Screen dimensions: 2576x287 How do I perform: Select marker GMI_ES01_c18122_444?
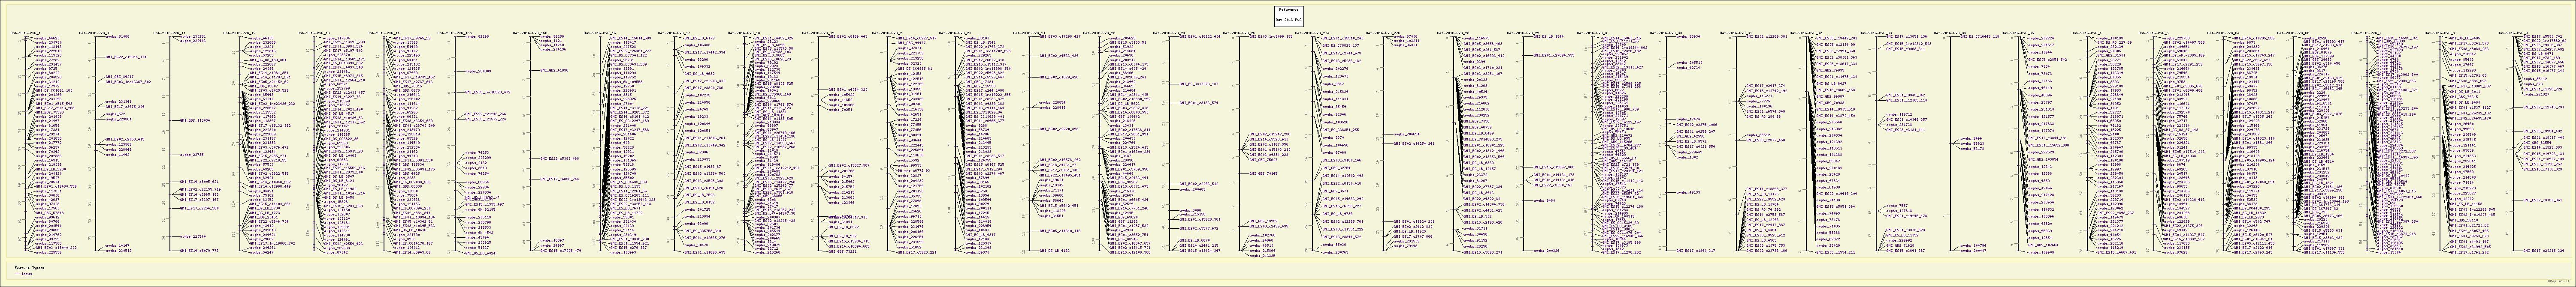pos(1200,35)
